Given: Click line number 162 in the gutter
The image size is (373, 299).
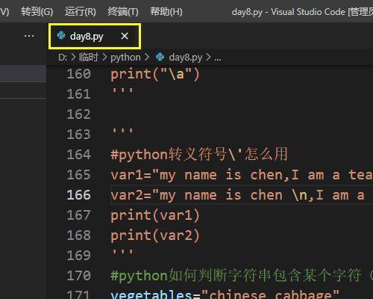Looking at the screenshot, I should point(78,114).
